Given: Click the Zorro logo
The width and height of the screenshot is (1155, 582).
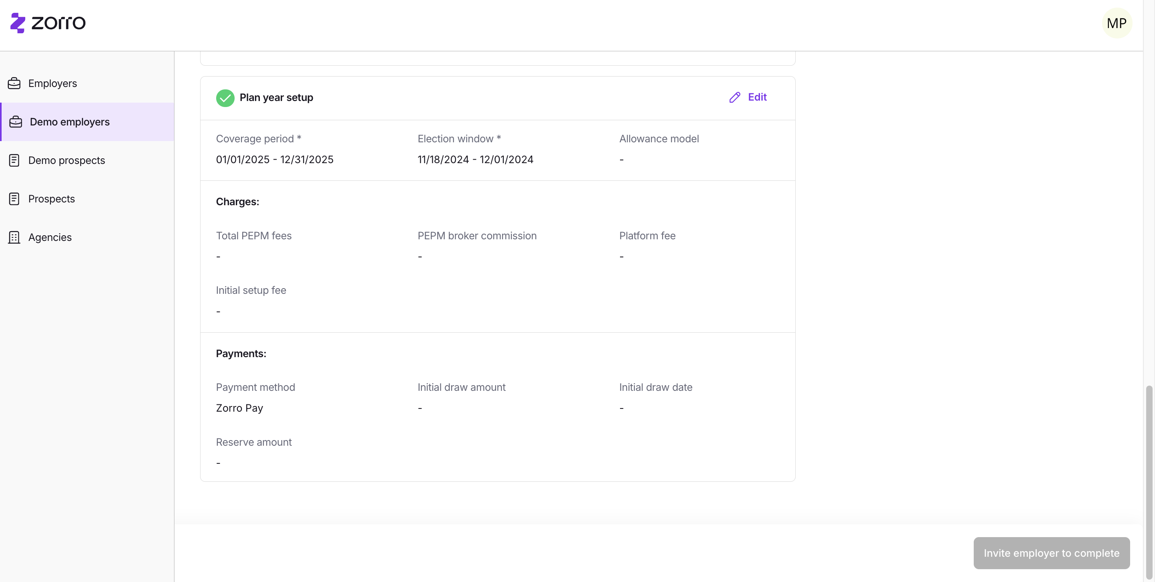Looking at the screenshot, I should coord(48,23).
